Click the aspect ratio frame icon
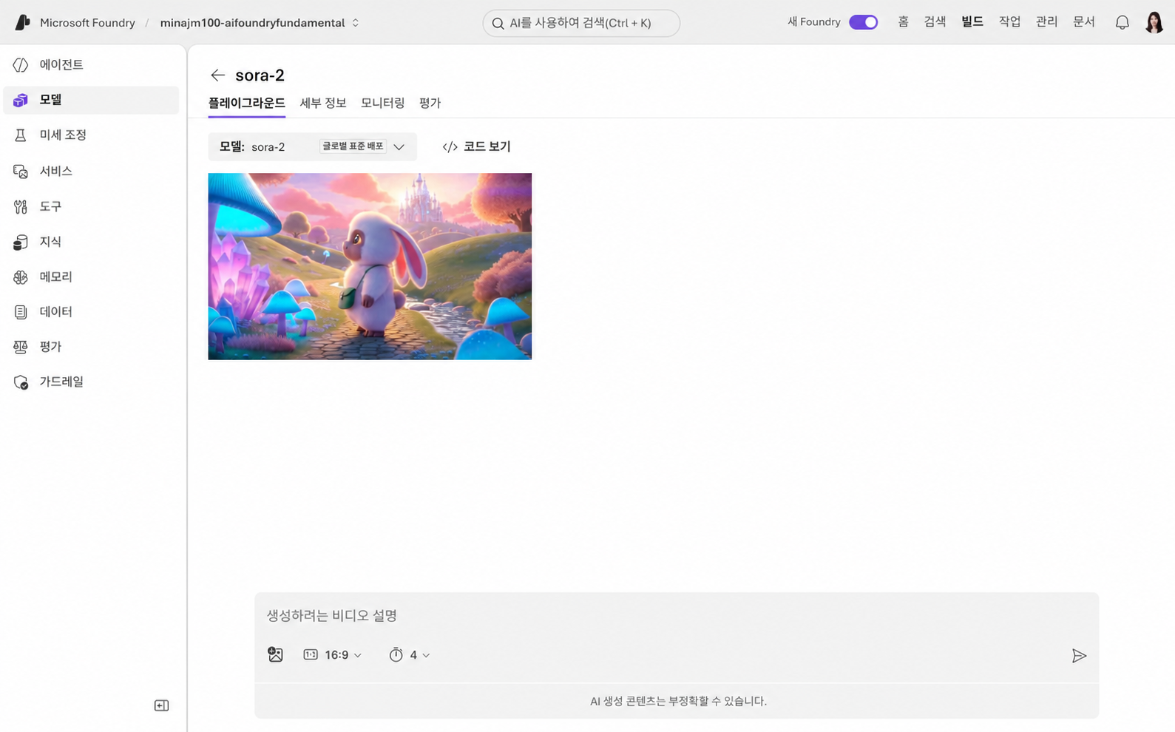 click(311, 655)
